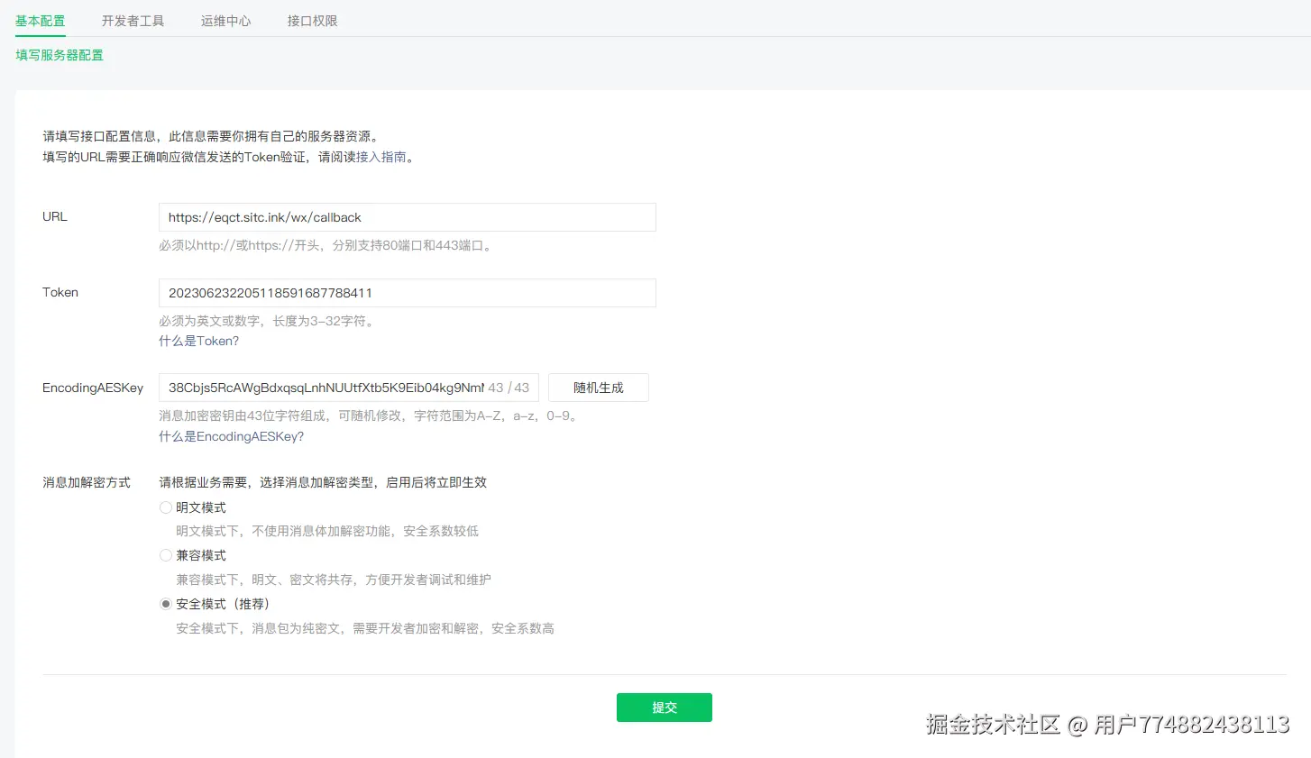
Task: Select the 安全模式（推荐） radio option
Action: tap(166, 604)
